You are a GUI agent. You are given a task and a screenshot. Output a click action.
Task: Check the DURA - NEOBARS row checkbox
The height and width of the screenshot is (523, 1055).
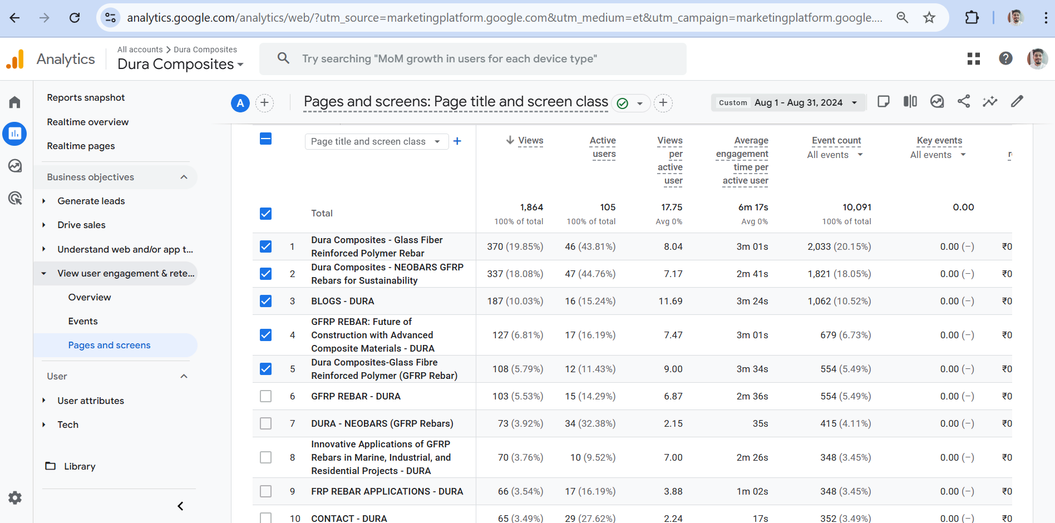266,423
